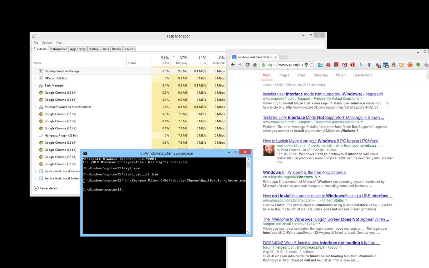This screenshot has width=429, height=268.
Task: Expand Microsoft Windows Search Indexer row
Action: 35,107
